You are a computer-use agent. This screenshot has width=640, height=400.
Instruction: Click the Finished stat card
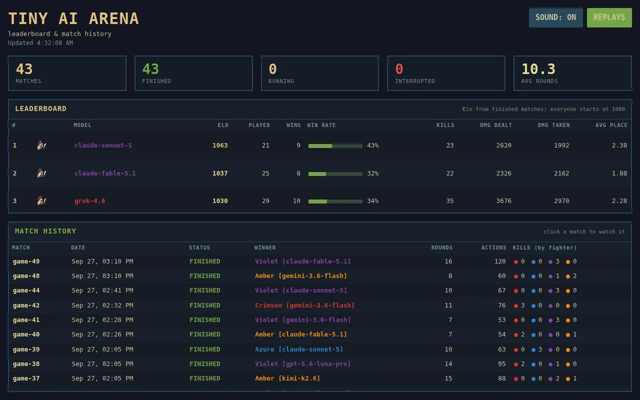[193, 73]
